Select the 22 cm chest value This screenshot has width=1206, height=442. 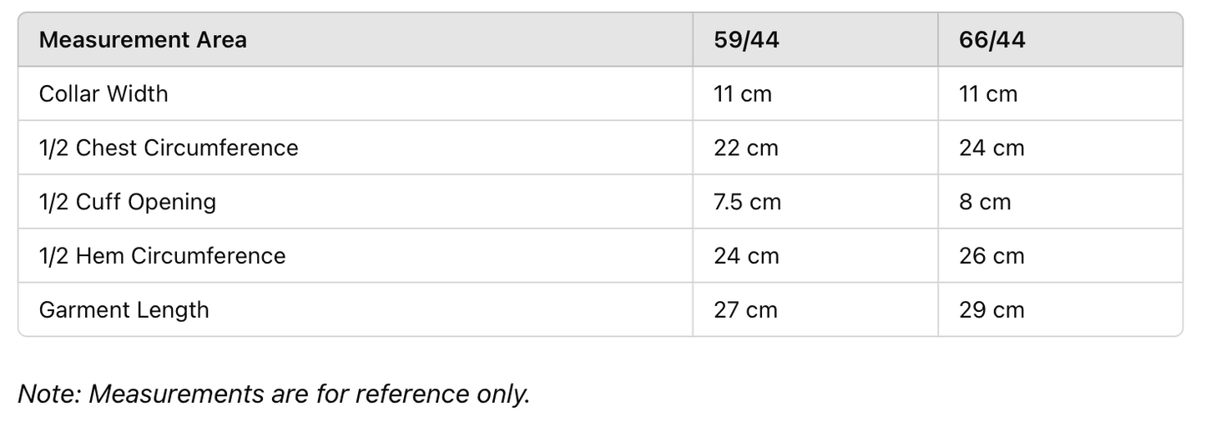[x=746, y=148]
